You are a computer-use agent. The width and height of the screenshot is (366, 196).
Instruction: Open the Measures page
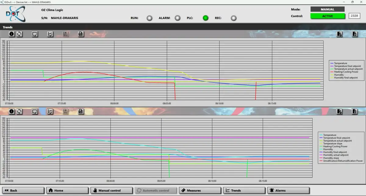pos(200,191)
